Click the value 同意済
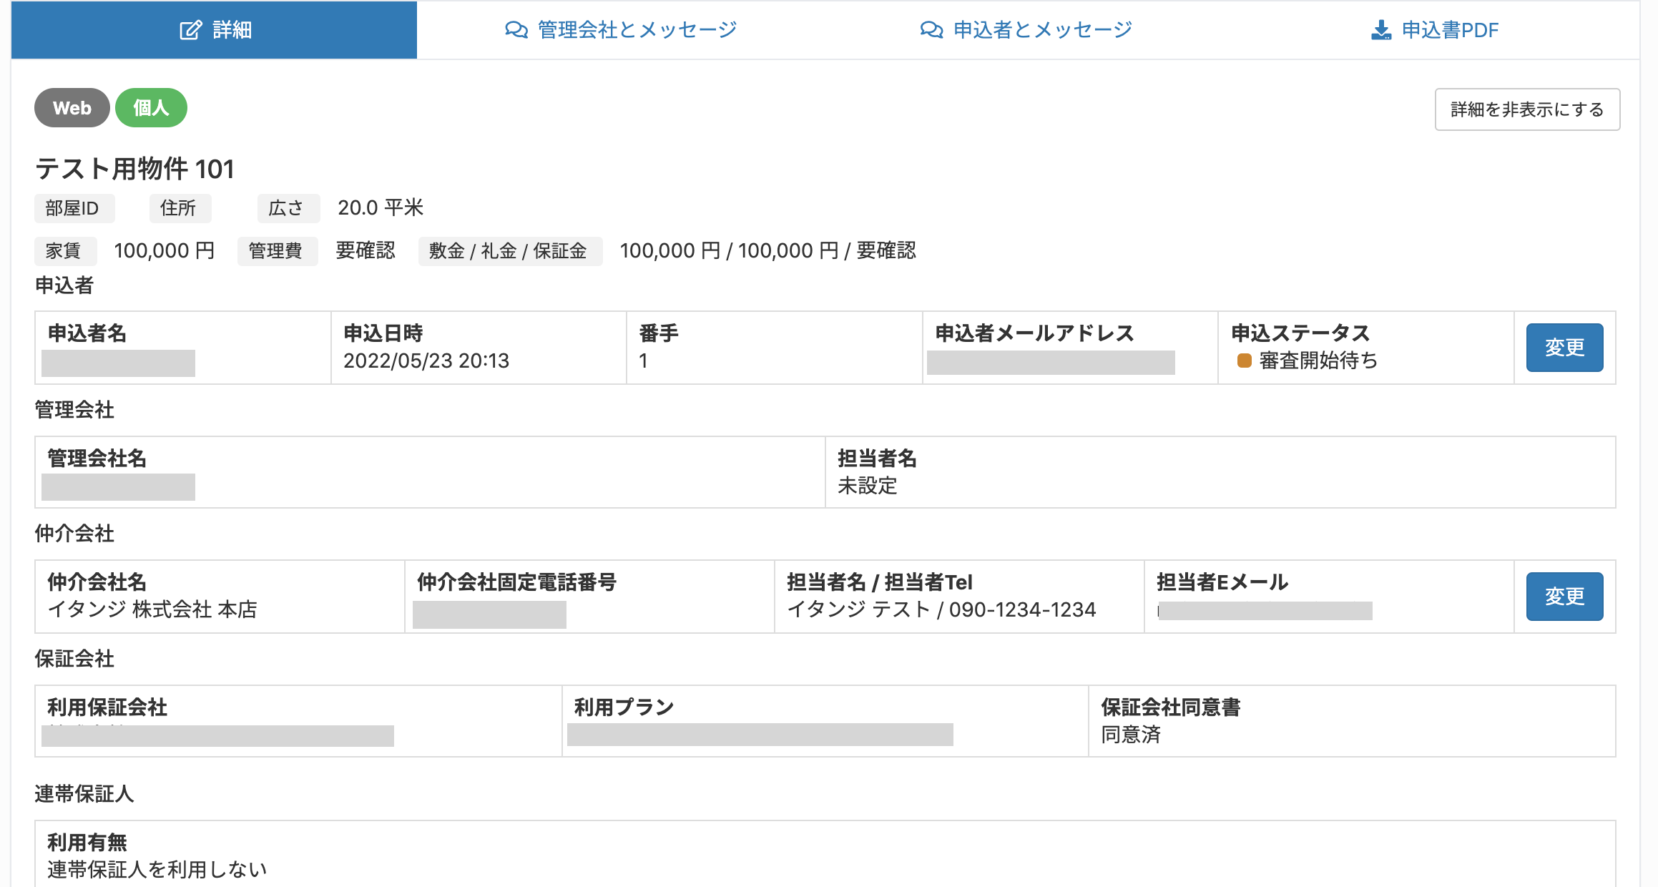 1131,735
